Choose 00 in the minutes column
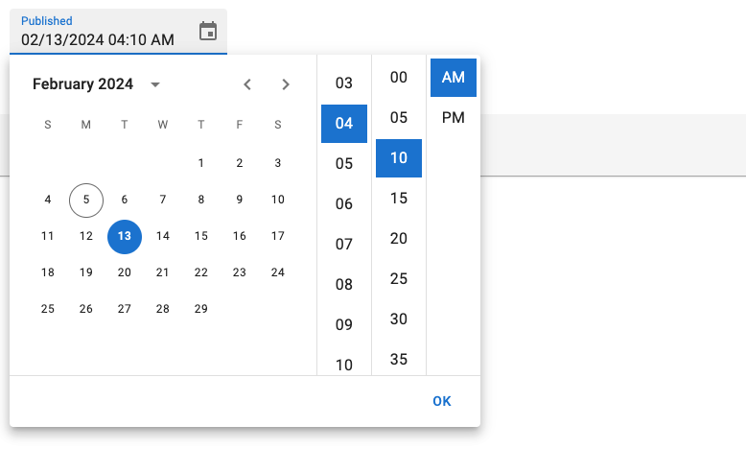 (x=399, y=78)
